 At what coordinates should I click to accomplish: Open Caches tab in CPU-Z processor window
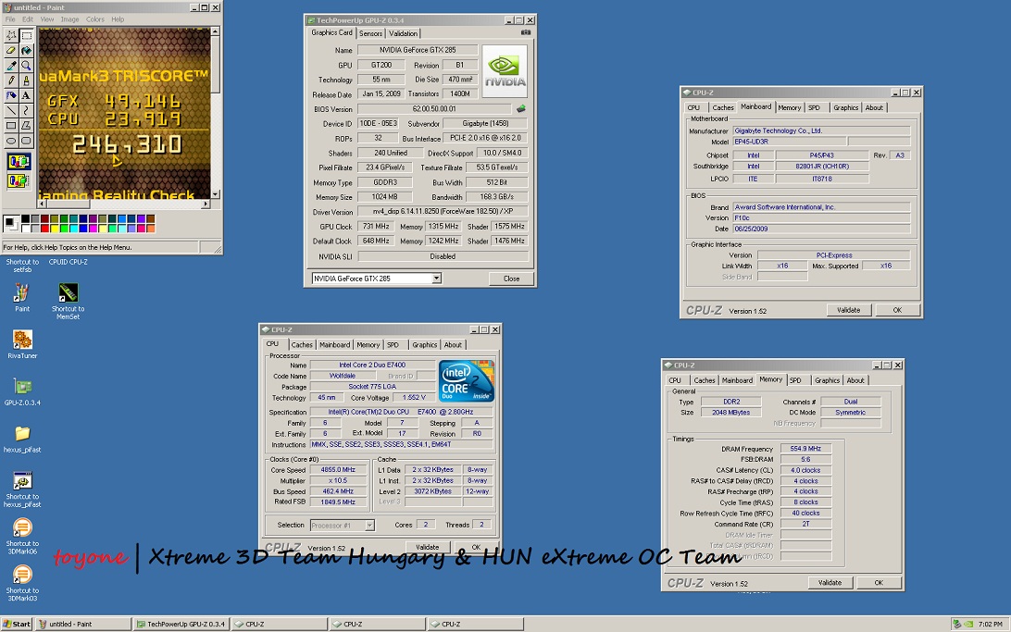pyautogui.click(x=301, y=344)
